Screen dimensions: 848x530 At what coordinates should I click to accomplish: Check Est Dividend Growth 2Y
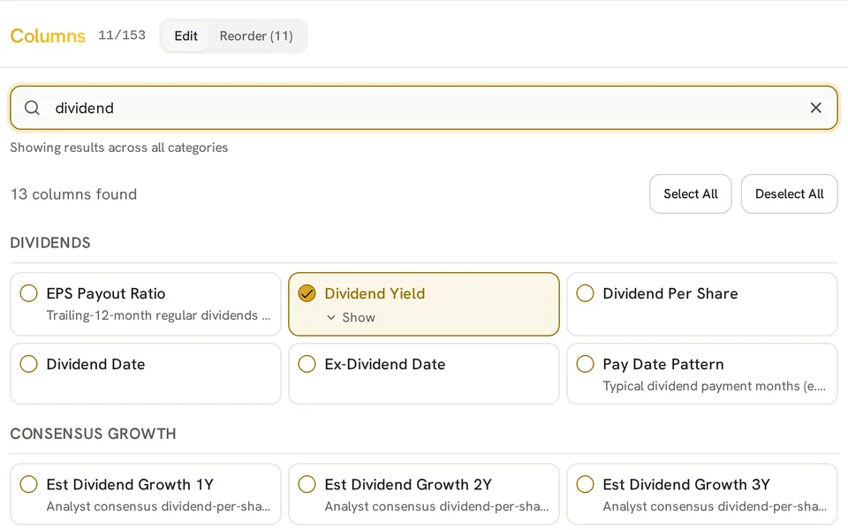click(307, 484)
